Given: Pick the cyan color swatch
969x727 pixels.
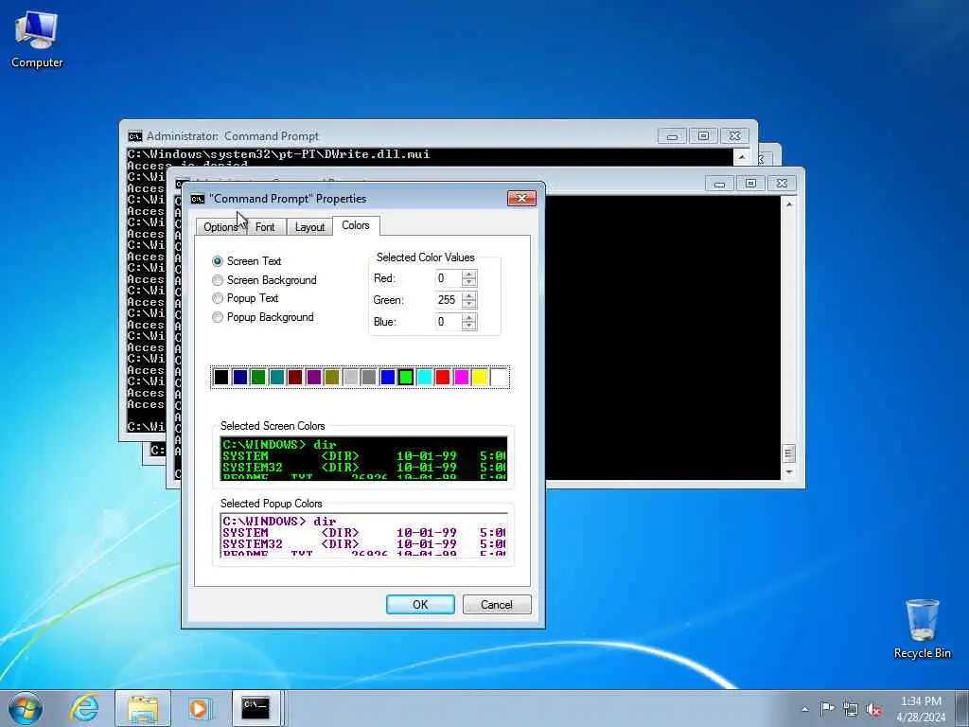Looking at the screenshot, I should [x=425, y=377].
